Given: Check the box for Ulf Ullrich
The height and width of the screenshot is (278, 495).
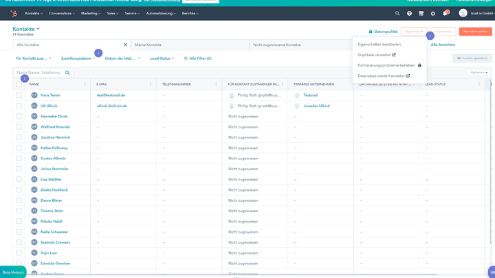Looking at the screenshot, I should click(19, 106).
